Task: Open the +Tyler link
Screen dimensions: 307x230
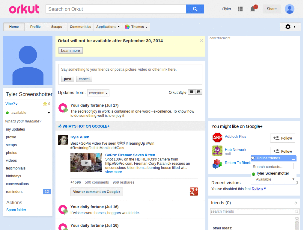Action: pyautogui.click(x=226, y=9)
